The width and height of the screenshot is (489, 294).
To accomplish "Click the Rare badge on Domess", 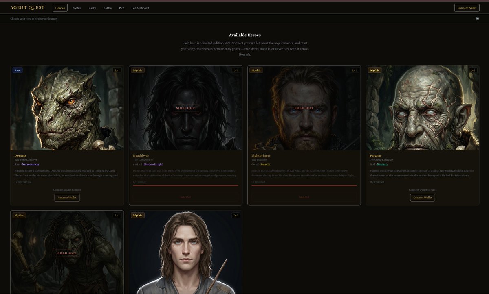I will pyautogui.click(x=18, y=70).
